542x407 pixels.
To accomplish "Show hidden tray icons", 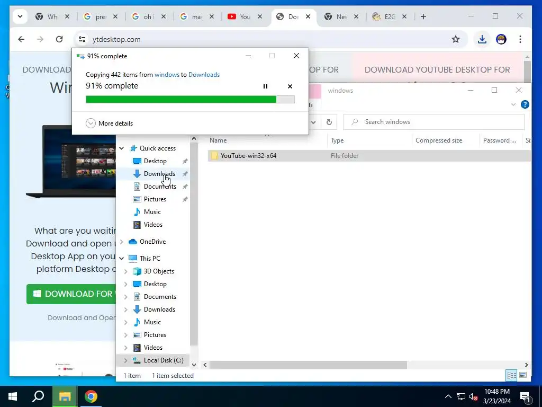I will [448, 396].
